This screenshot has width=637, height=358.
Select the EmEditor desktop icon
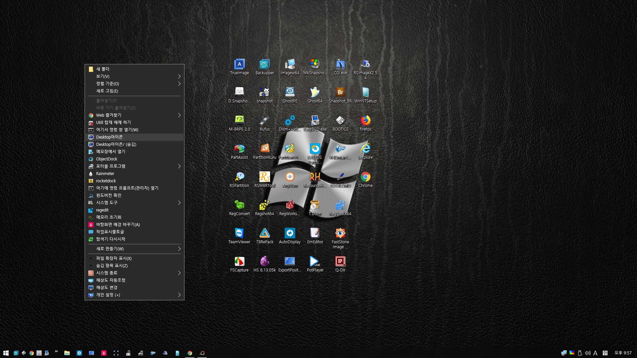click(x=315, y=236)
